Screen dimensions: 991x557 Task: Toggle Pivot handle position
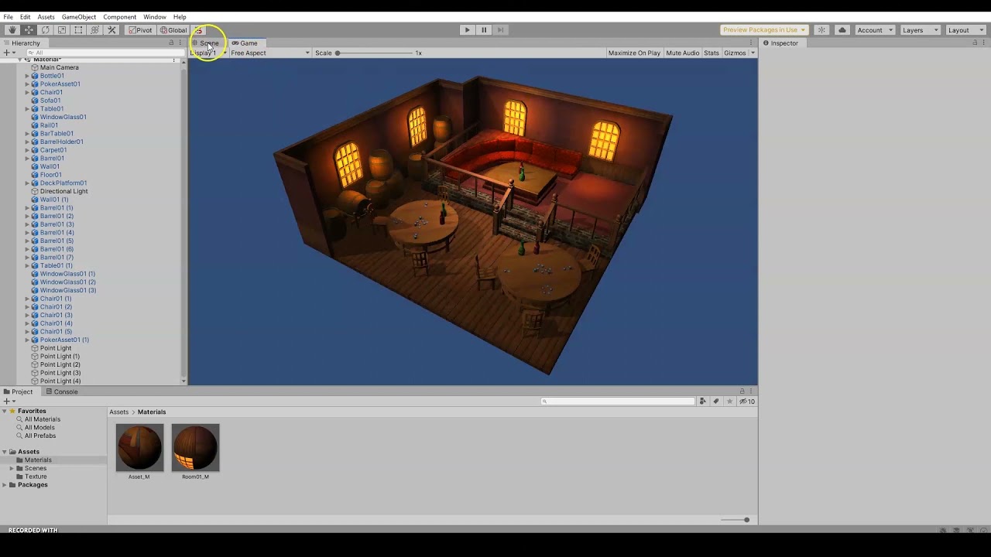141,30
